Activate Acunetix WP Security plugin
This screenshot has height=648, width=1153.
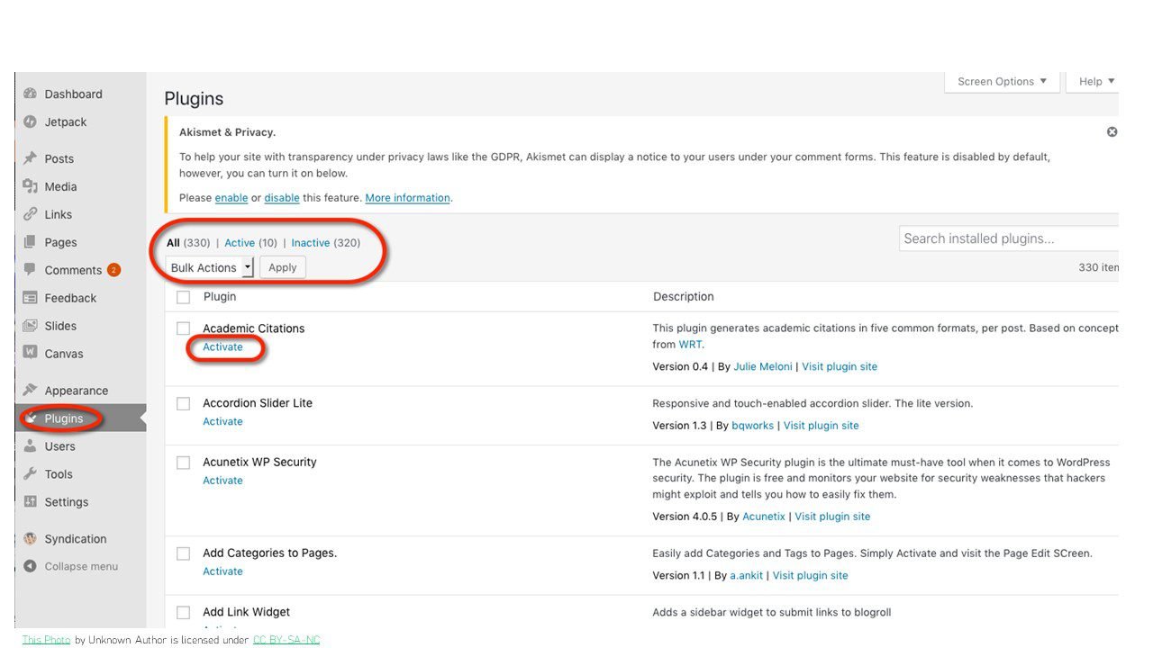[x=222, y=481]
